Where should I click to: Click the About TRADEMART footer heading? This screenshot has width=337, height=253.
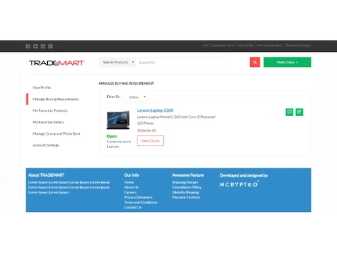tap(47, 175)
